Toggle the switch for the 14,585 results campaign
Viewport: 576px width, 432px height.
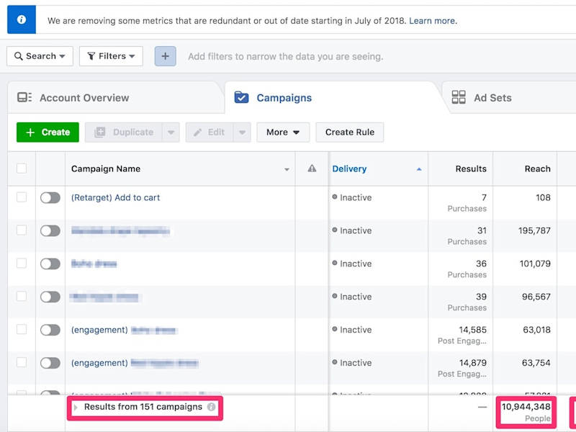pos(50,330)
